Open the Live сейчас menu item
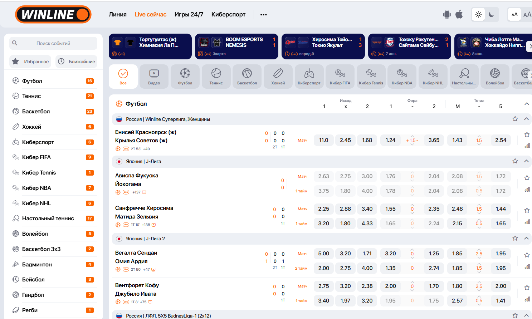Viewport: 532px width, 319px height. coord(150,15)
